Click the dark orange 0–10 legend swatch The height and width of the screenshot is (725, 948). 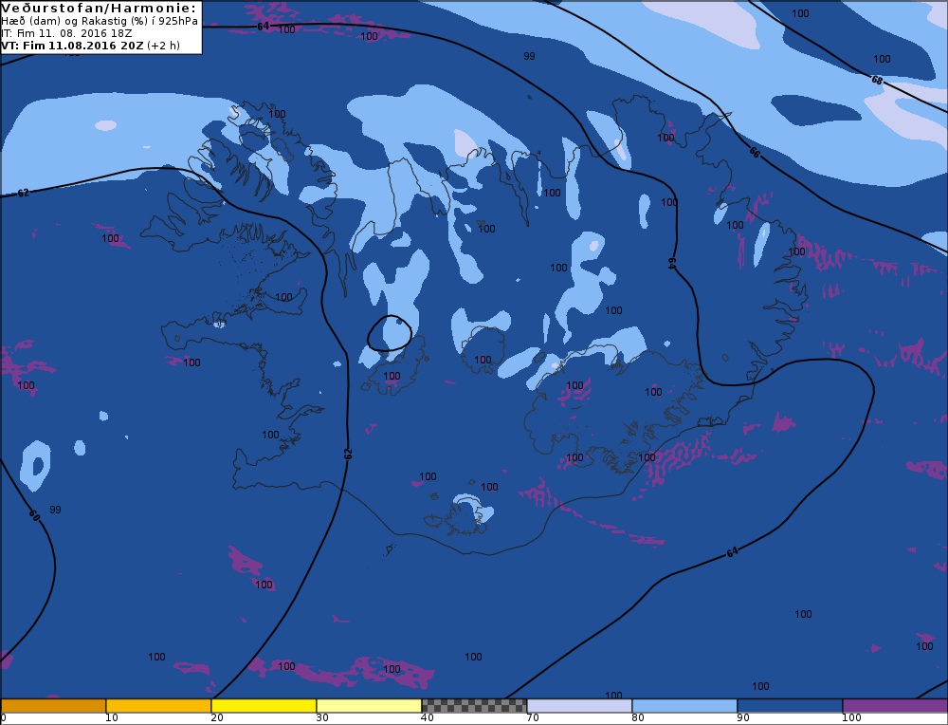(x=53, y=706)
